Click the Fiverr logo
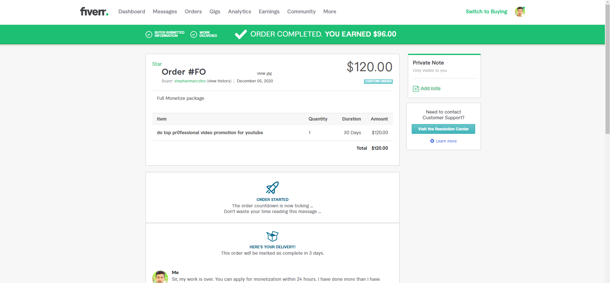The image size is (610, 283). coord(94,12)
